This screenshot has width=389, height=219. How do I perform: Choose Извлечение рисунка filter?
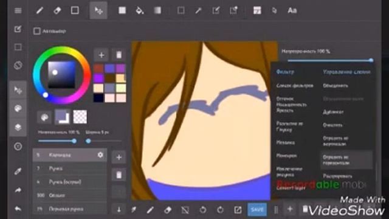point(289,172)
